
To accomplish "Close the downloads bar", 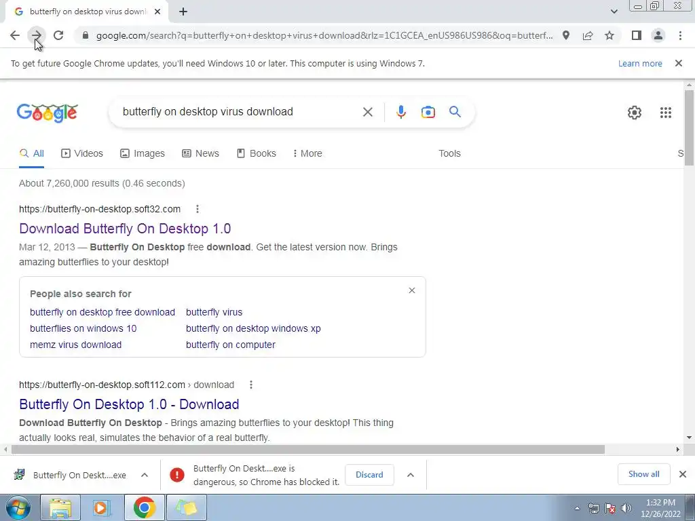I will coord(683,474).
